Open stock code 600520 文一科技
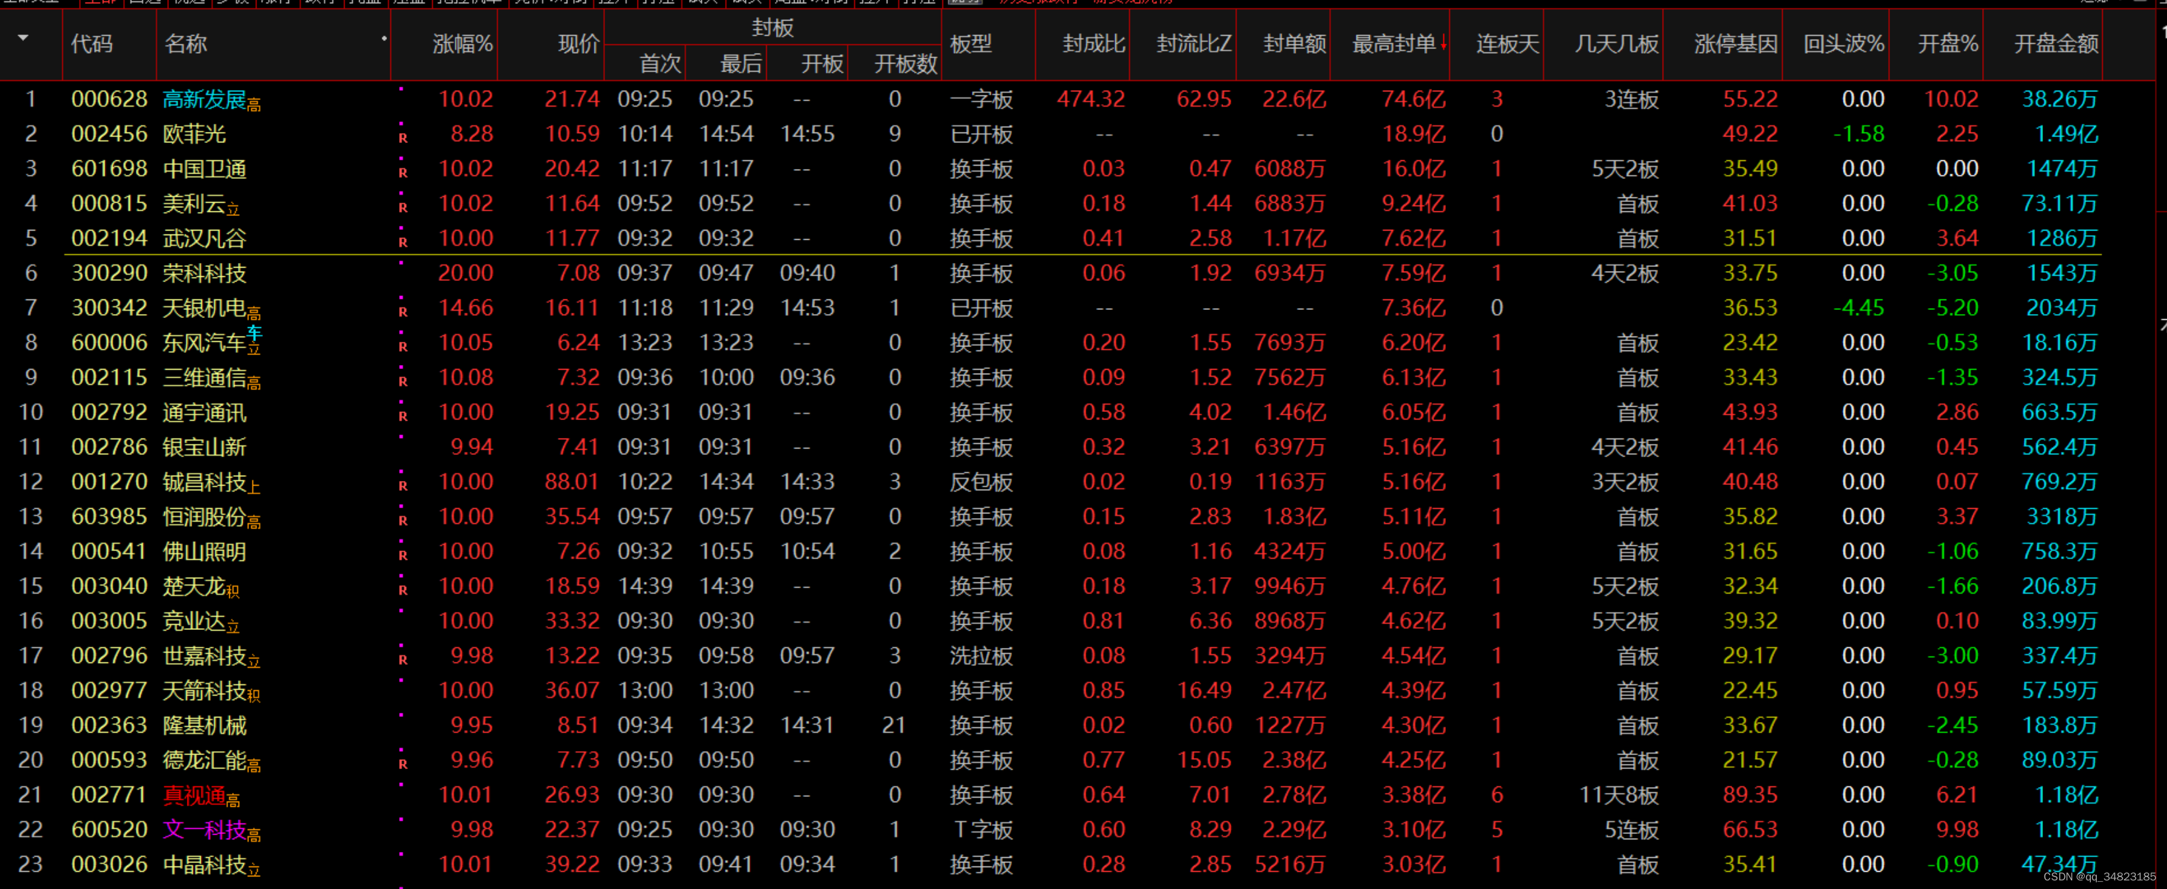Viewport: 2167px width, 889px height. point(109,829)
